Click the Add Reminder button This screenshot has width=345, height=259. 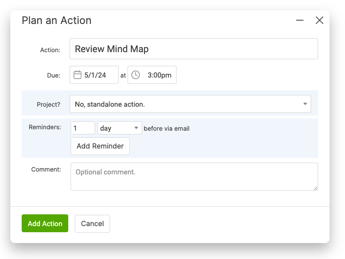click(100, 146)
